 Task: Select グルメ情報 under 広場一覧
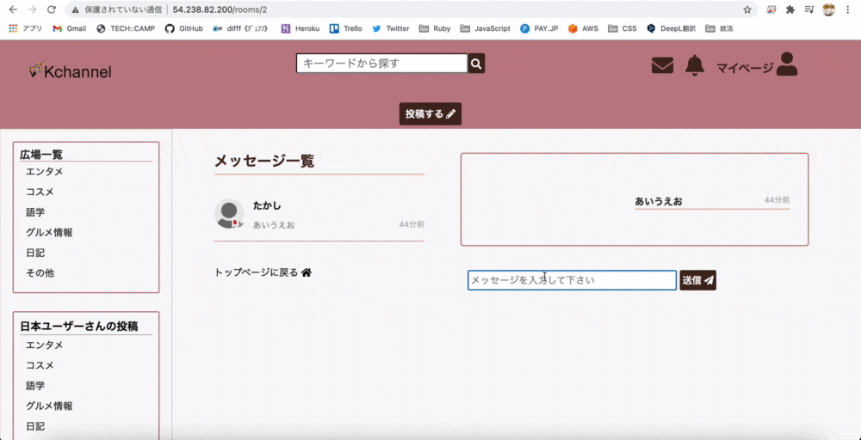point(49,232)
